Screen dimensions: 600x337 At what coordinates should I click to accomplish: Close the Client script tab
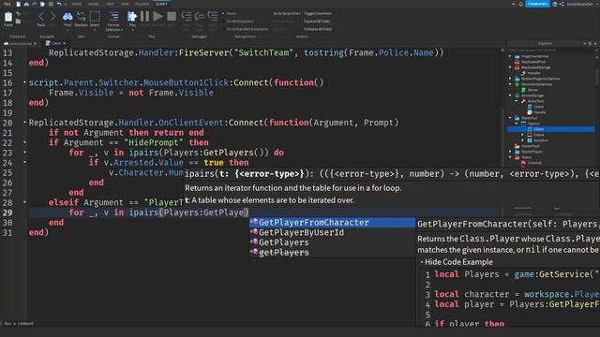(65, 44)
